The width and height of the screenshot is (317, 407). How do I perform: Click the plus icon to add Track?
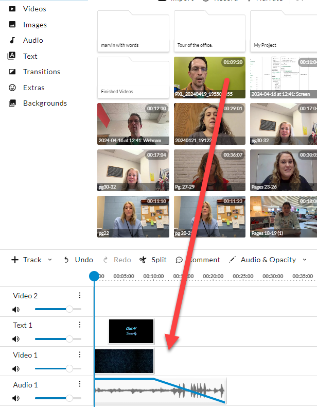point(15,260)
